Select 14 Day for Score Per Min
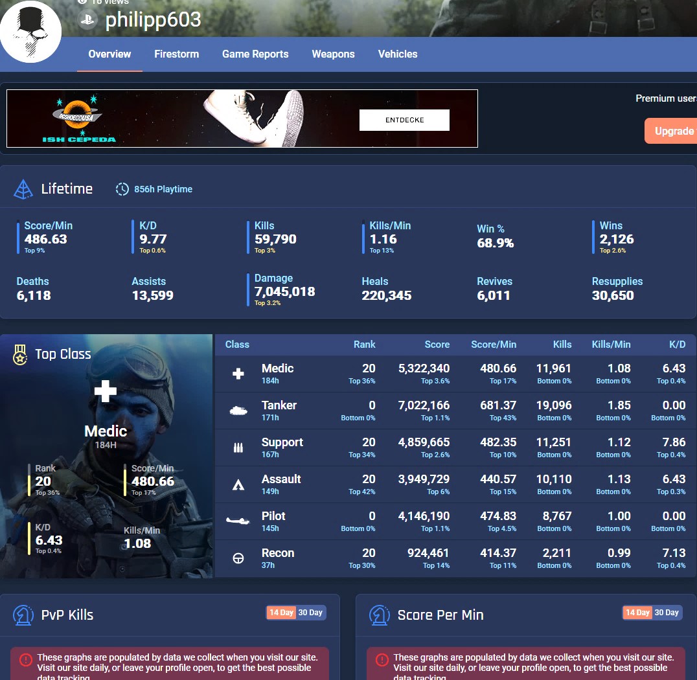Image resolution: width=697 pixels, height=680 pixels. pos(637,612)
